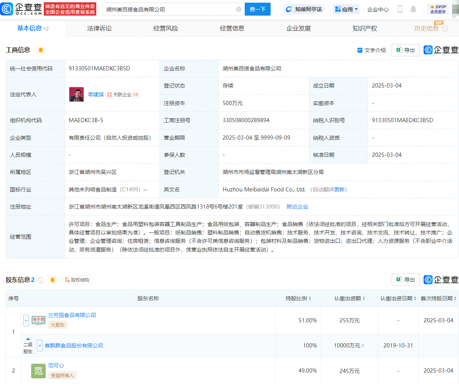Select 245万元 subscribed capital

(x=350, y=371)
